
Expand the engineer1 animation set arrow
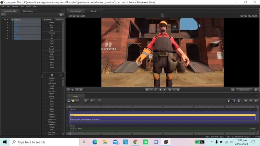(x=7, y=19)
